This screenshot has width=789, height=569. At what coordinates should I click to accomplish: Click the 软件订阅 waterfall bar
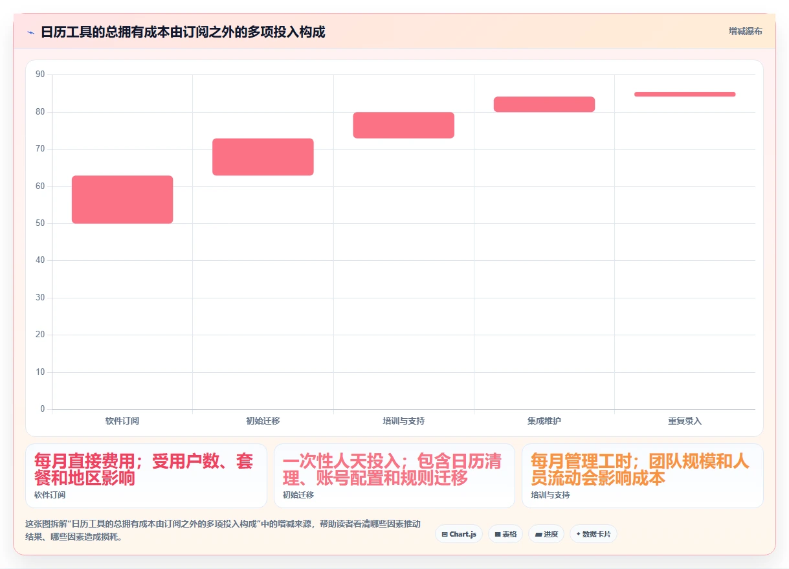click(122, 199)
